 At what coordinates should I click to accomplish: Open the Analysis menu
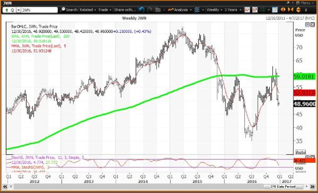tap(179, 10)
